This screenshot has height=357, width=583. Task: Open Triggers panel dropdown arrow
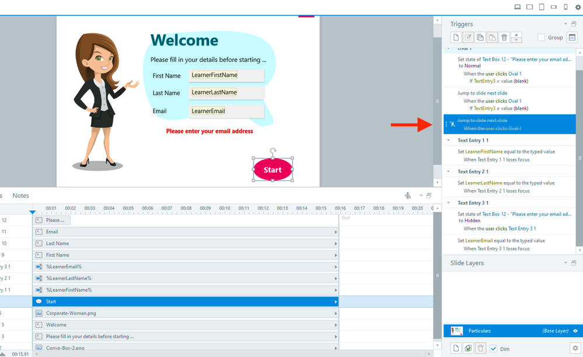565,24
